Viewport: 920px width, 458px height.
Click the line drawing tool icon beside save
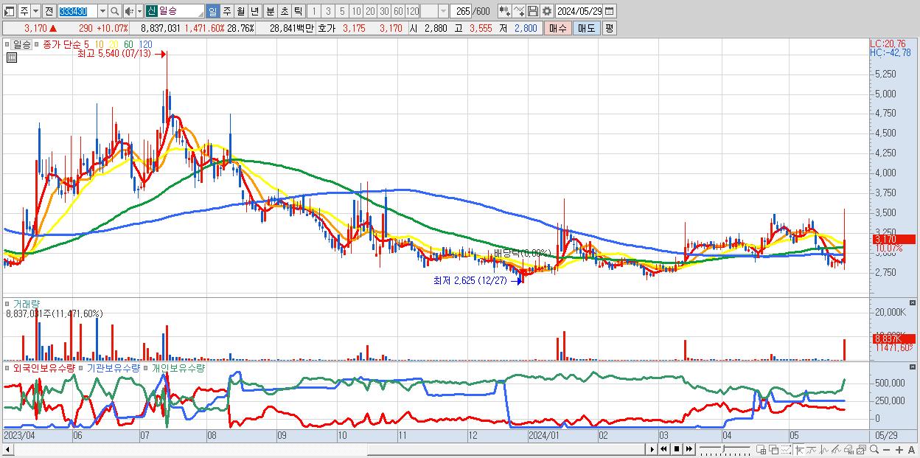[519, 11]
